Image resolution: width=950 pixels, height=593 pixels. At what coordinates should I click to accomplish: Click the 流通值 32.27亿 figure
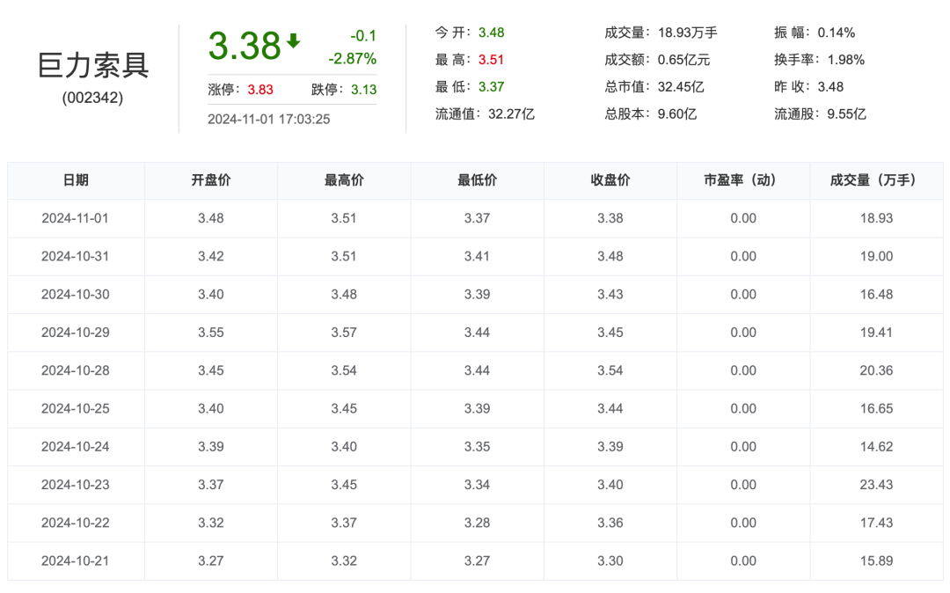click(511, 113)
